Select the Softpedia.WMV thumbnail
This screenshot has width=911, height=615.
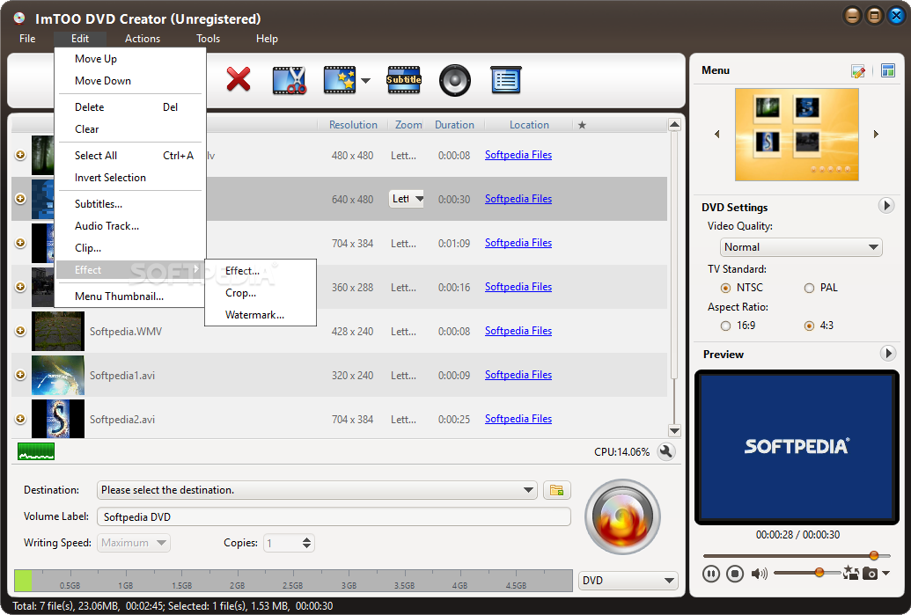pyautogui.click(x=57, y=331)
